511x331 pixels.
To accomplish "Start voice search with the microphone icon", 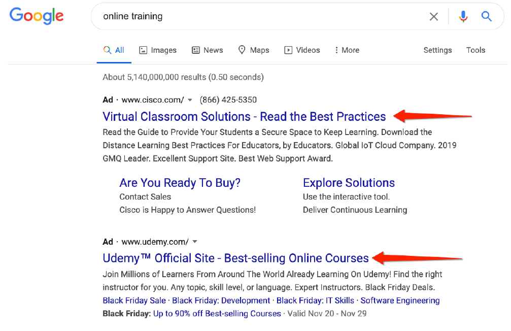I will 463,16.
